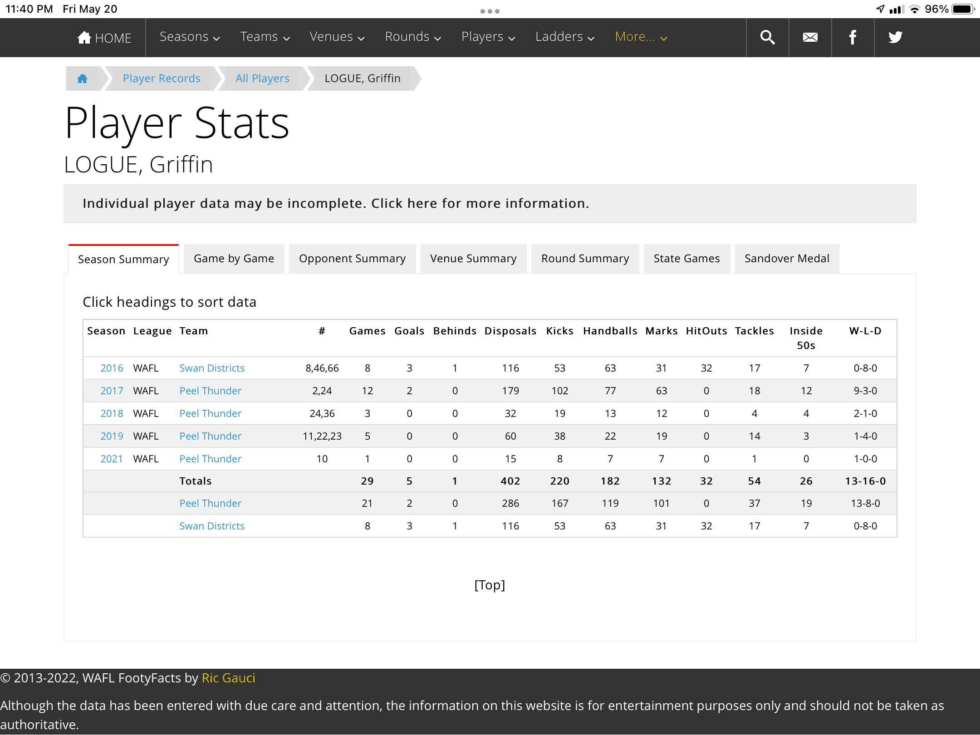Viewport: 980px width, 735px height.
Task: Open the Ric Gauci footer link
Action: coord(229,678)
